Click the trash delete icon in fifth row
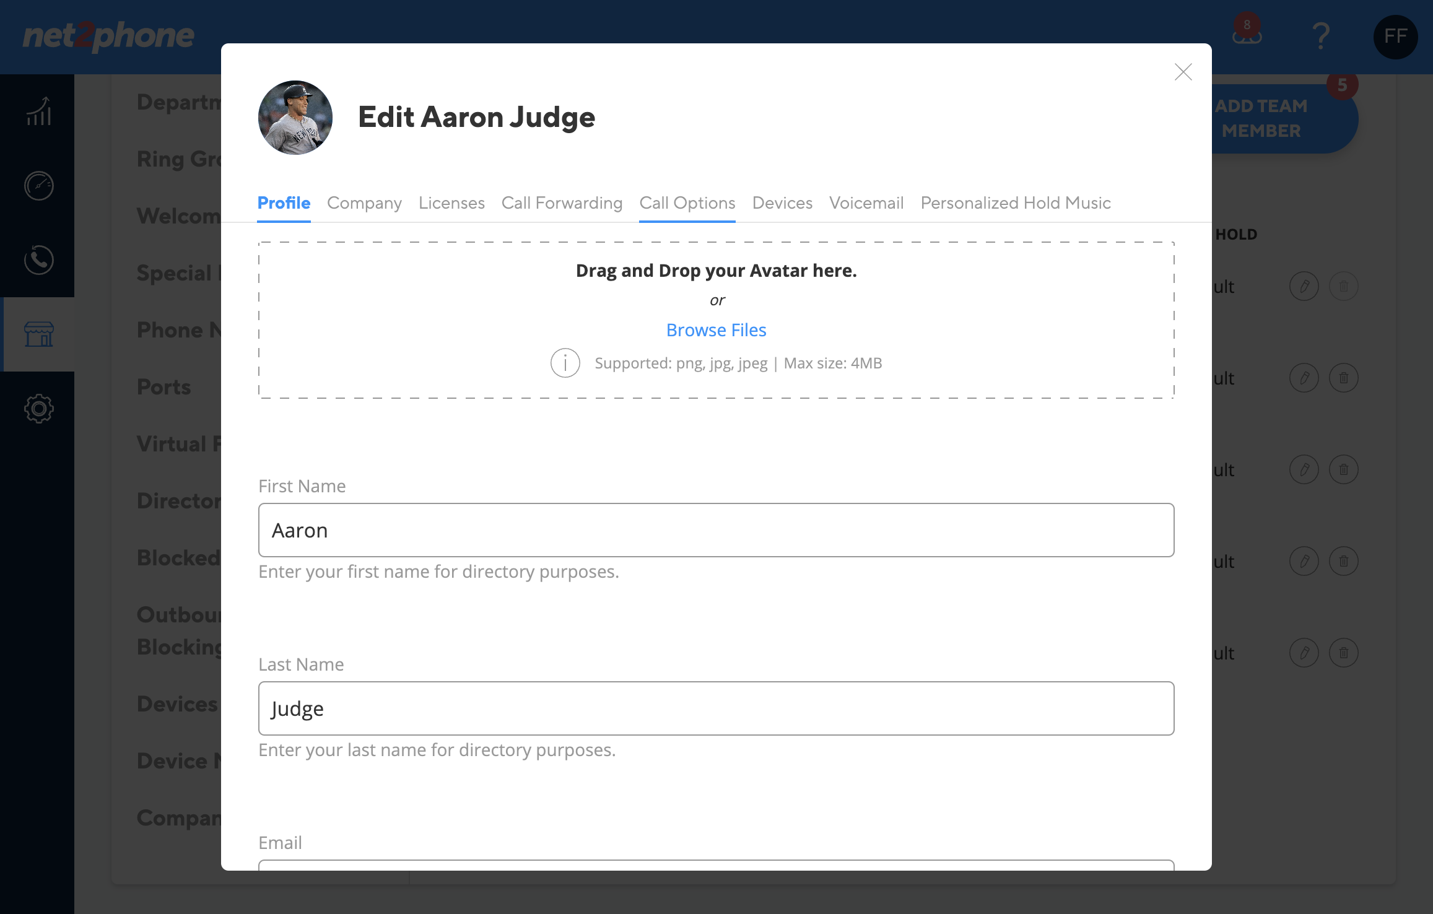The image size is (1433, 914). coord(1343,653)
